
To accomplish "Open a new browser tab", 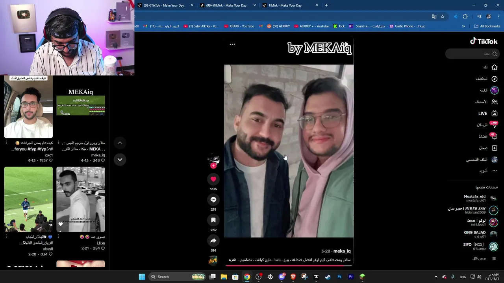I will 326,6.
